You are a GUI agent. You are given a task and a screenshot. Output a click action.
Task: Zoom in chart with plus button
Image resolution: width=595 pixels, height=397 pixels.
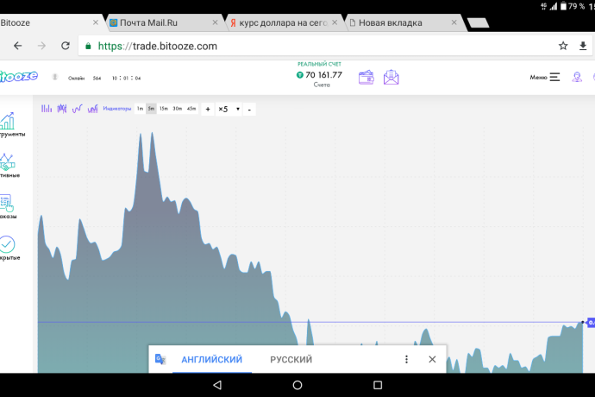(208, 110)
